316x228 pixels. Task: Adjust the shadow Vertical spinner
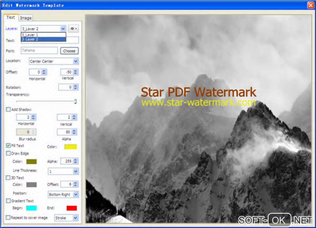pyautogui.click(x=74, y=117)
